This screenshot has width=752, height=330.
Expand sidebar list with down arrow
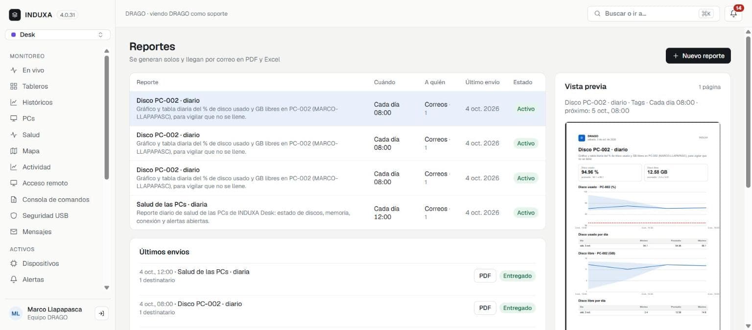click(107, 288)
